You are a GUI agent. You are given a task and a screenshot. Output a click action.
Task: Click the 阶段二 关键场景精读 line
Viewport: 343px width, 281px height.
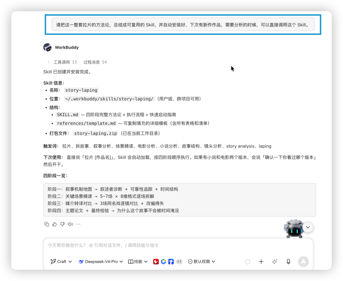(101, 196)
